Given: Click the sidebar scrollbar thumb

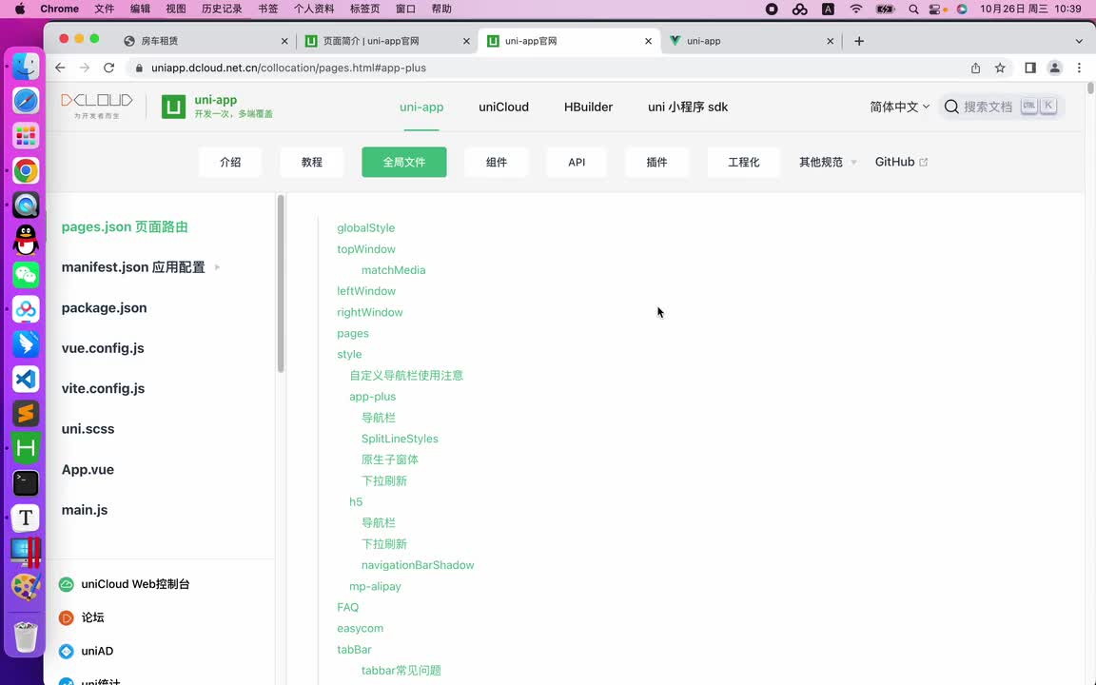Looking at the screenshot, I should [x=281, y=284].
